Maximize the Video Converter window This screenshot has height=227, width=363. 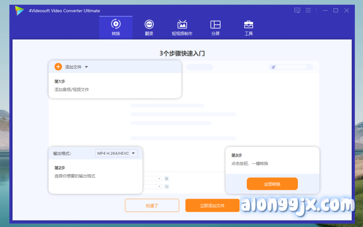[335, 11]
